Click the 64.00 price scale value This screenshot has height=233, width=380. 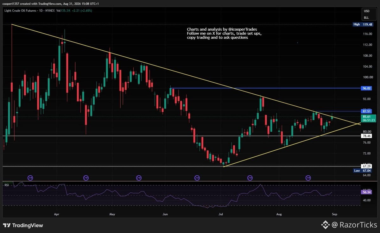tap(367, 175)
